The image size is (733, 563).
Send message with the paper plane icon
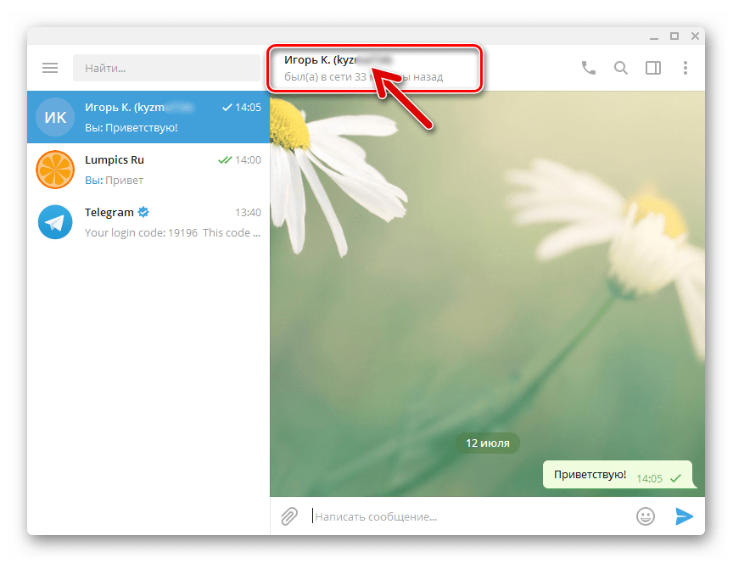pyautogui.click(x=684, y=516)
